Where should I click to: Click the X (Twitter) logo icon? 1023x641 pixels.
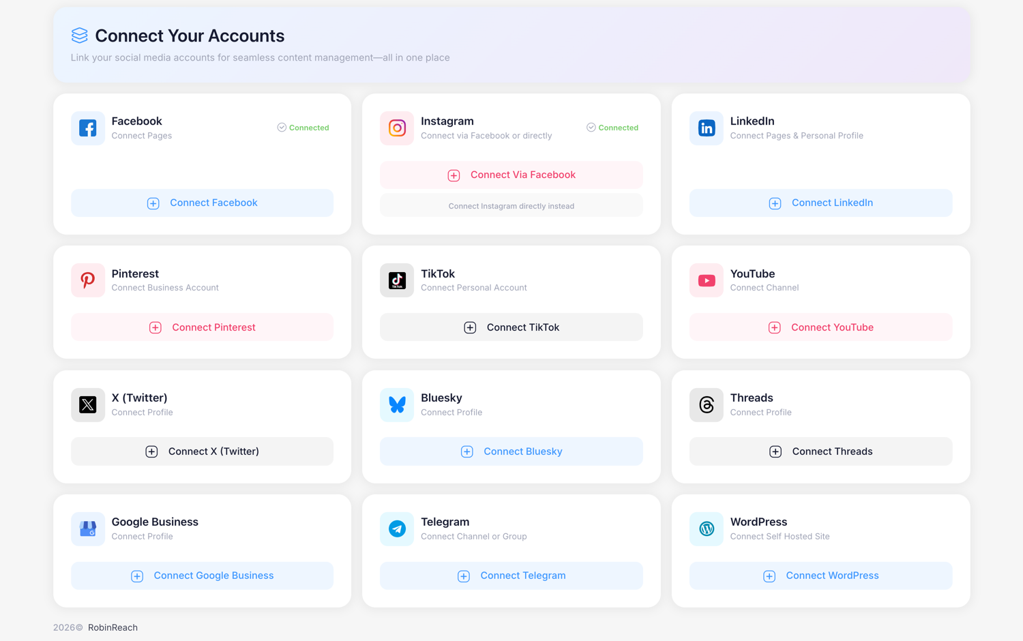point(88,405)
